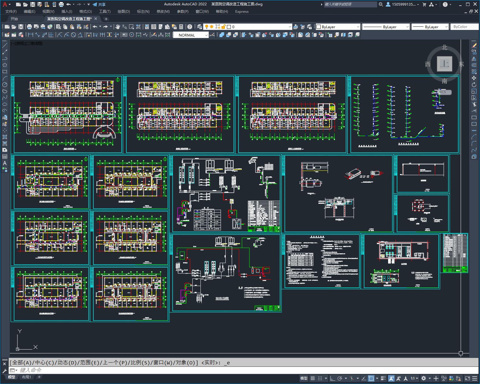Open the 文件(F) menu

pyautogui.click(x=11, y=12)
